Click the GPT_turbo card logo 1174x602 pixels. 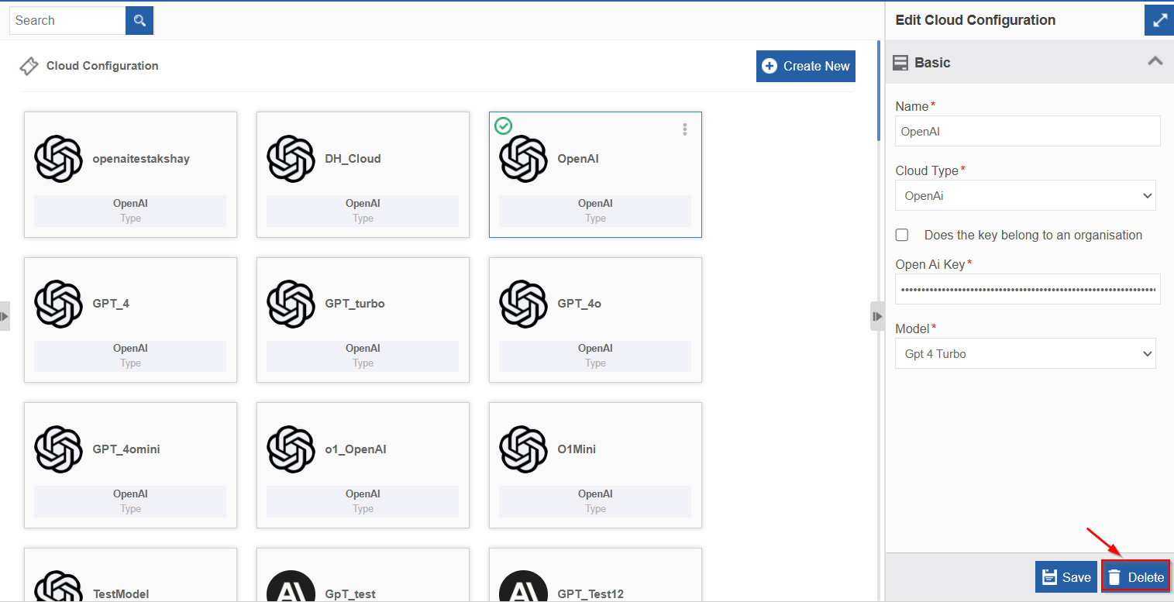pos(291,304)
